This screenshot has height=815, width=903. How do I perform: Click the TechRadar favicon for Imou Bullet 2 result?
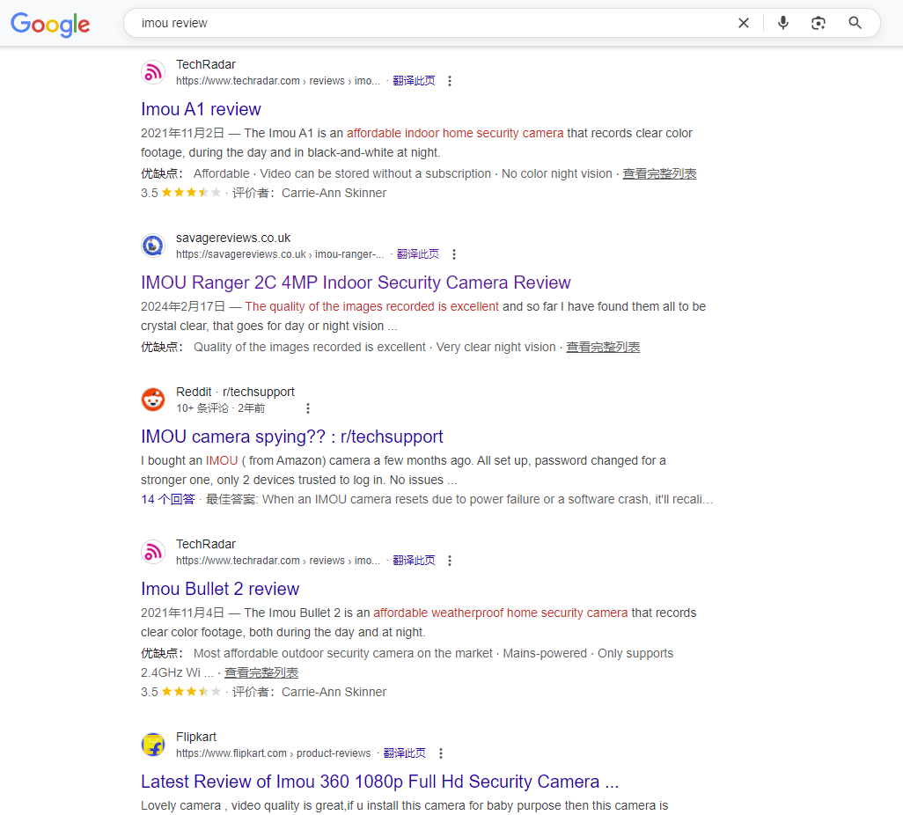tap(153, 553)
